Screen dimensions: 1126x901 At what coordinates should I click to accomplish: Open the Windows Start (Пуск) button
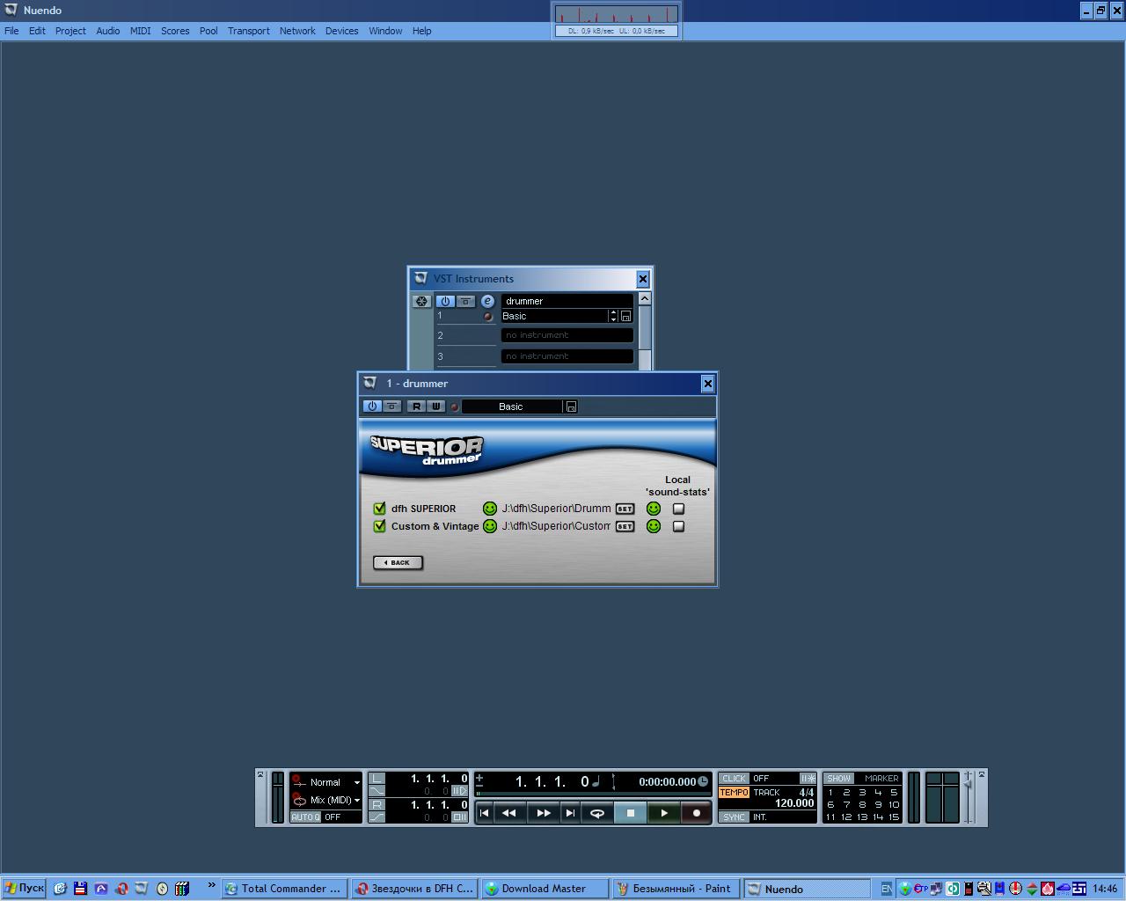tap(24, 889)
